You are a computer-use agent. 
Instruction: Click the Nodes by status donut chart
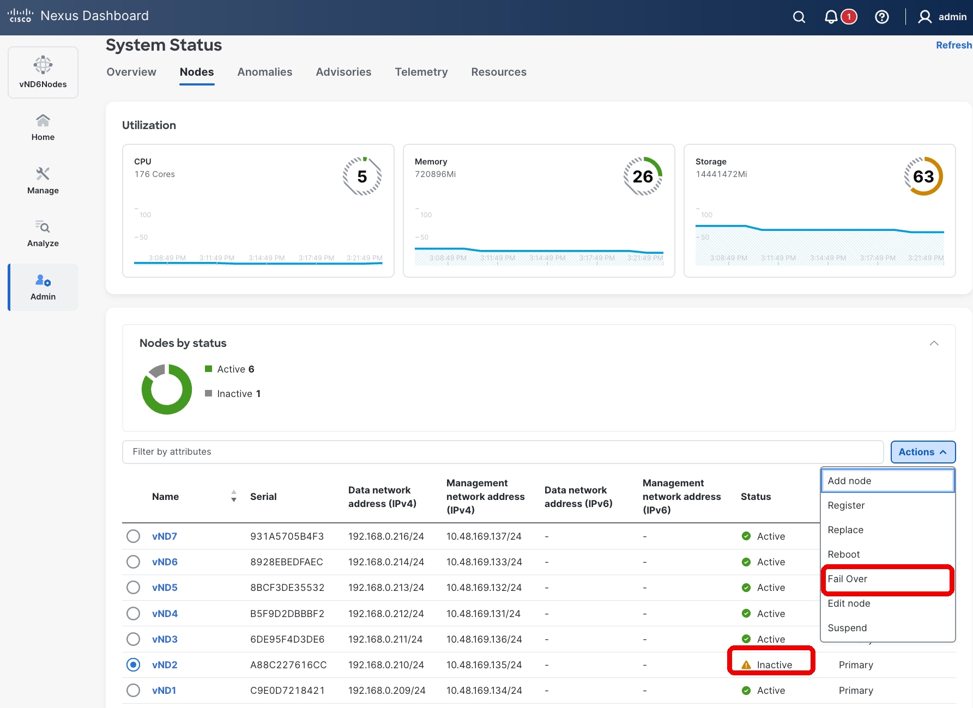[167, 389]
